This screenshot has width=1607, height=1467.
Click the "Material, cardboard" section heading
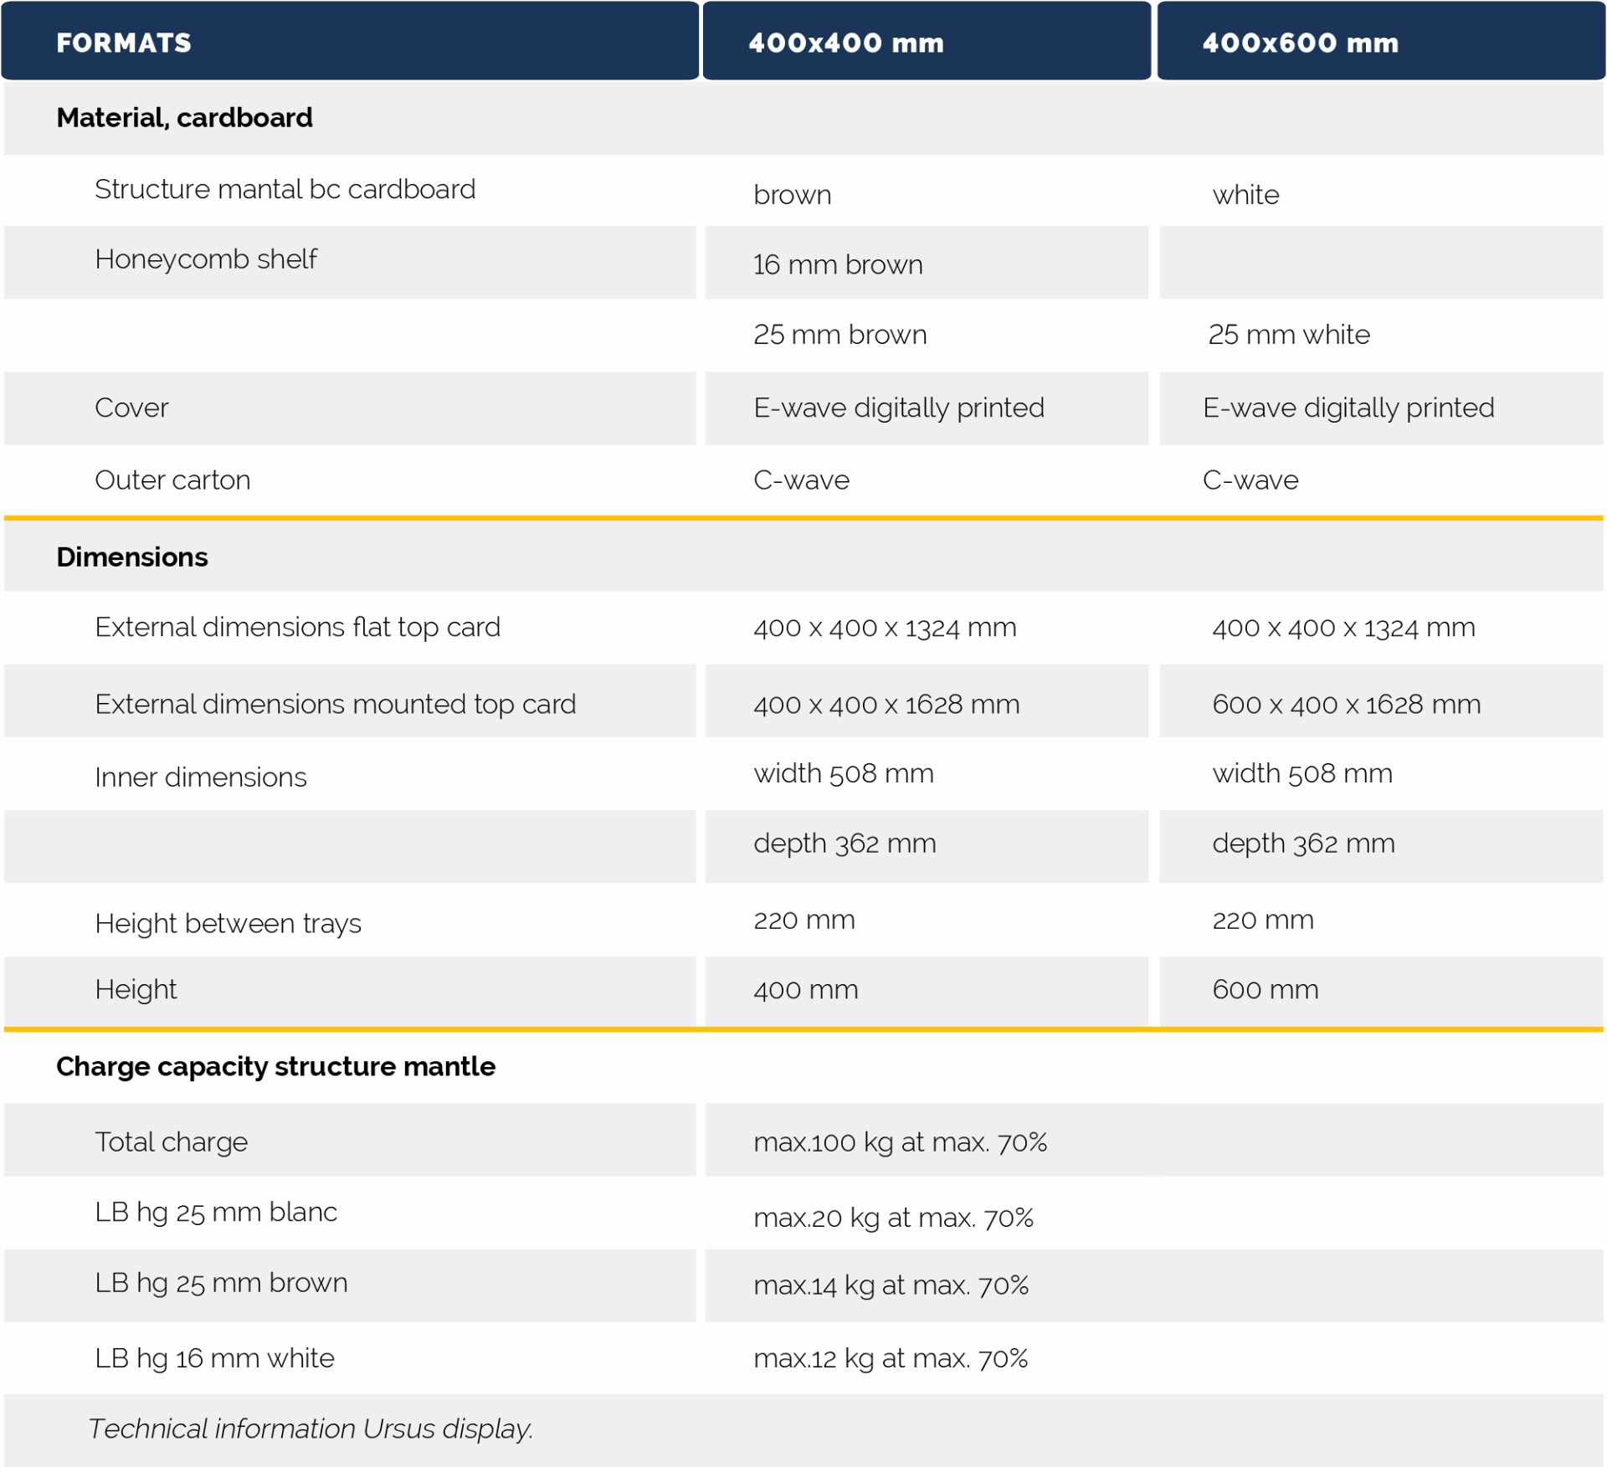coord(184,118)
